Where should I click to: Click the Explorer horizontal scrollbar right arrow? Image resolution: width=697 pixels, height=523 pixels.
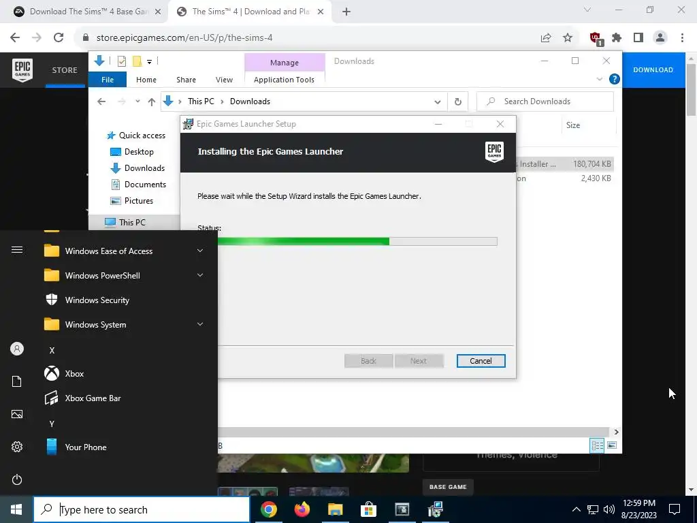pos(616,432)
